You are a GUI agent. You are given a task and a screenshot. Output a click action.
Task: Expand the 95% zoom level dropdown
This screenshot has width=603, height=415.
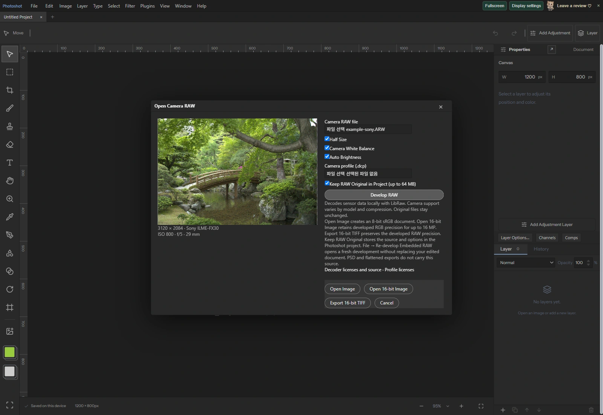pos(441,406)
